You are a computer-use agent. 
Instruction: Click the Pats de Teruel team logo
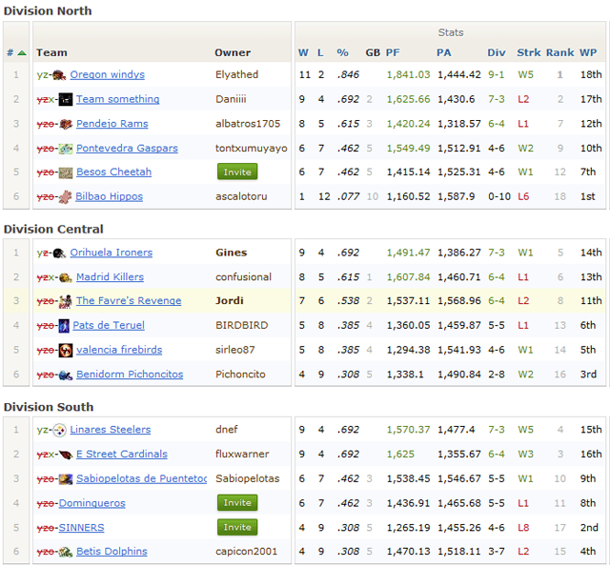[64, 326]
